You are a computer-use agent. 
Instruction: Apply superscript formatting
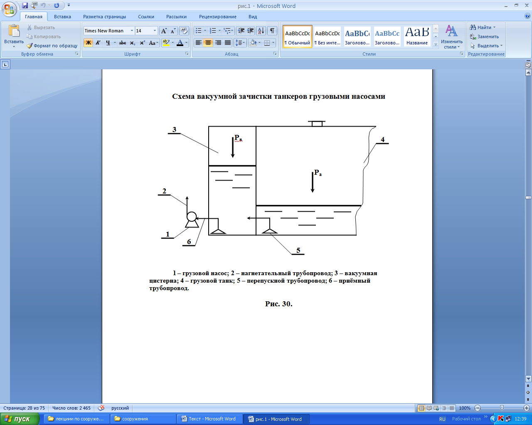click(x=142, y=43)
